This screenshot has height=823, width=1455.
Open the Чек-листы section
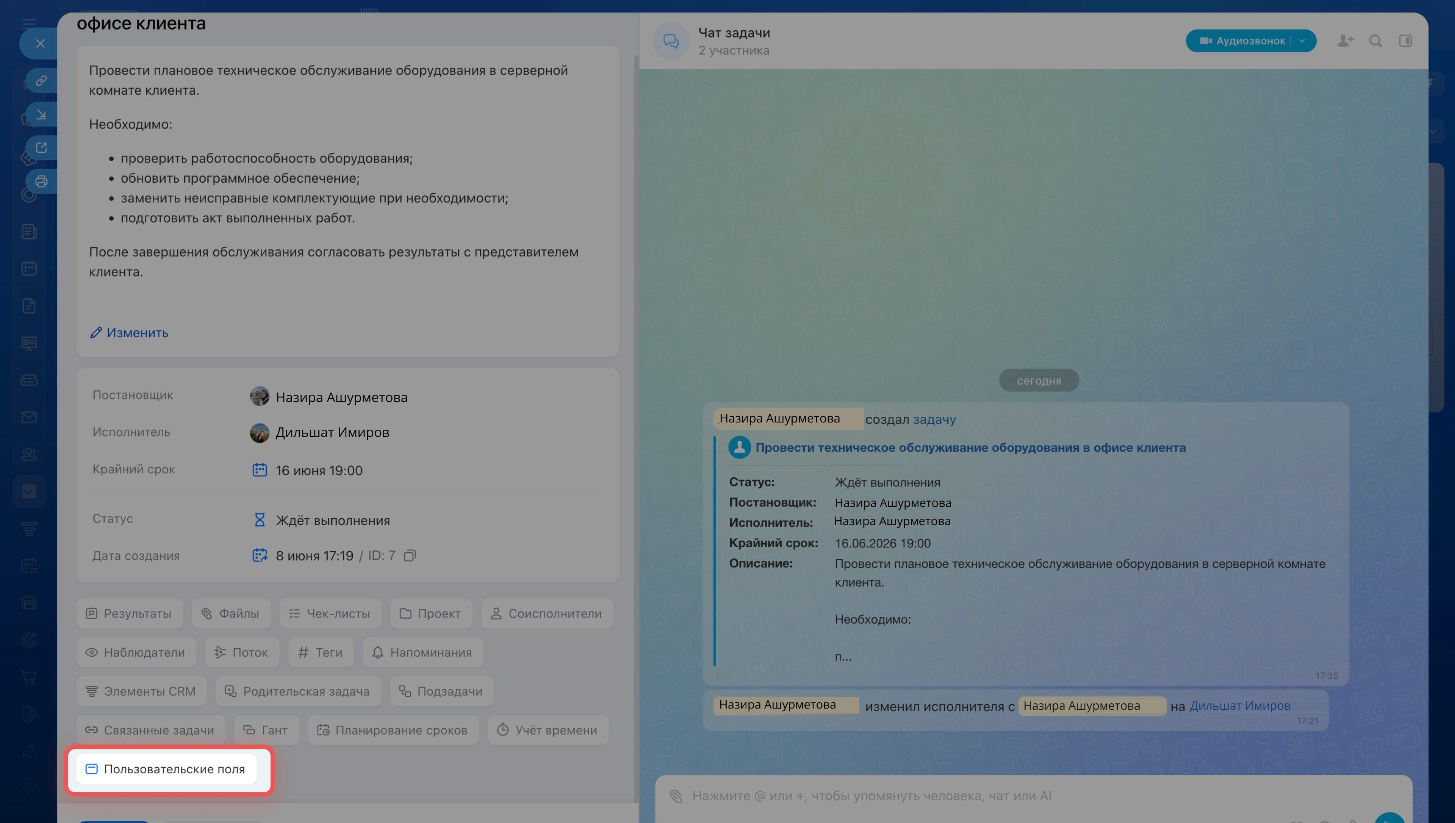[x=330, y=614]
